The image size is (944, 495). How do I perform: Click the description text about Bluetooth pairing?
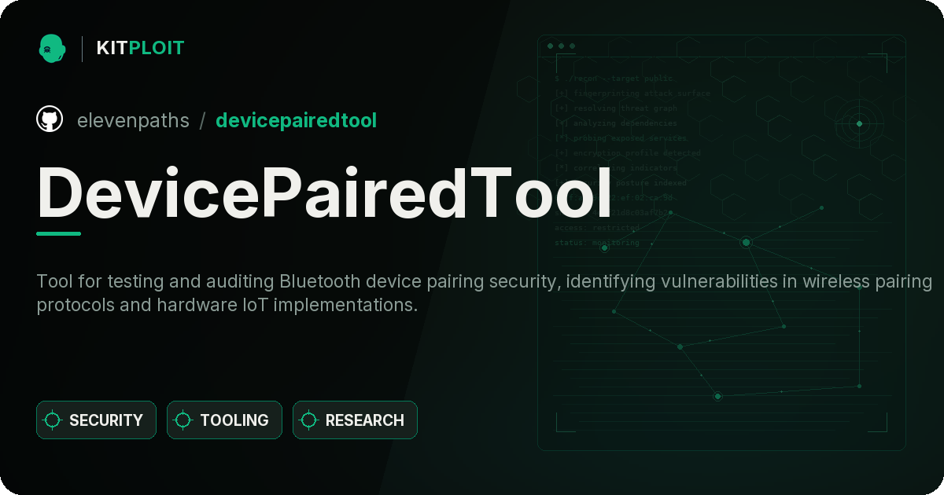(484, 293)
